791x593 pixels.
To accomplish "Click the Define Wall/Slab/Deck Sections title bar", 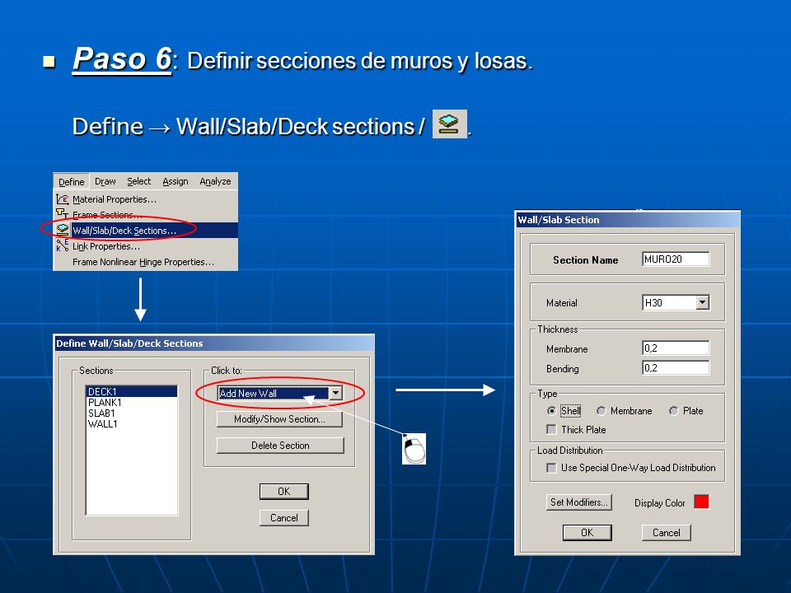I will click(214, 343).
